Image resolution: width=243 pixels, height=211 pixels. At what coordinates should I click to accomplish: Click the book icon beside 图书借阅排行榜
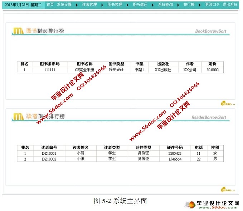pos(18,31)
